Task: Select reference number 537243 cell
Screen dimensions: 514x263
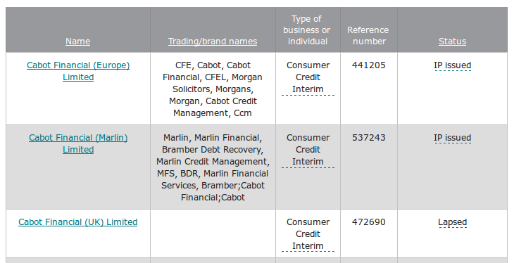Action: [369, 167]
